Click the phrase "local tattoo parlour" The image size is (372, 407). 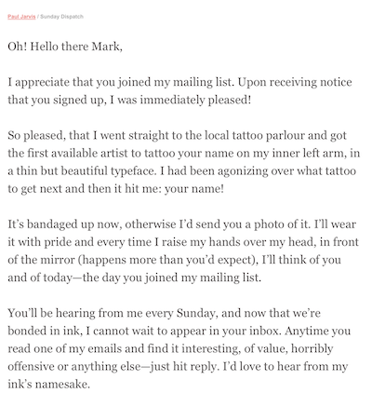pos(245,136)
